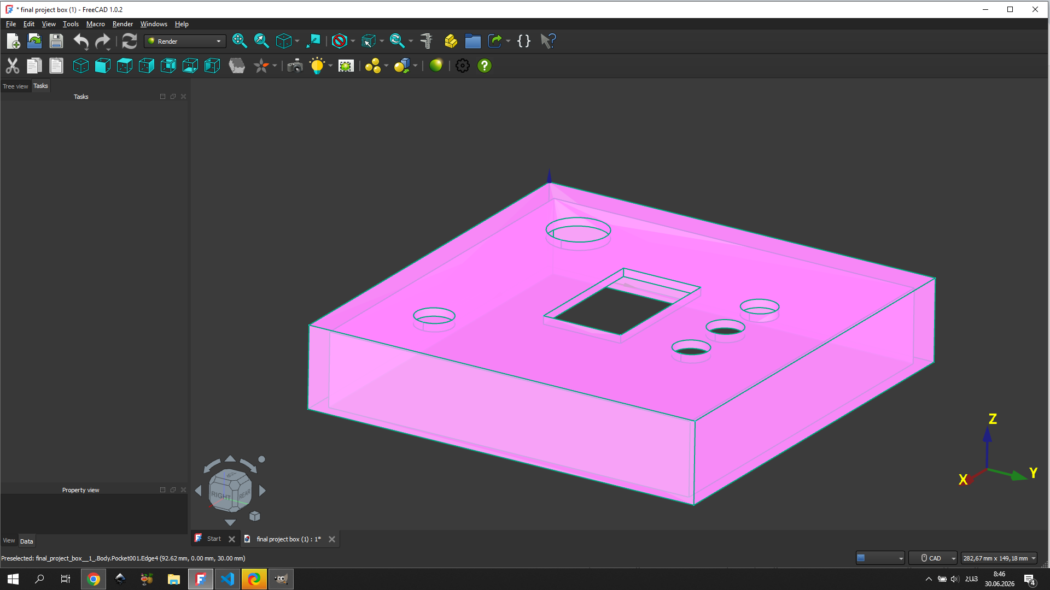Click the blue group folder icon

click(472, 41)
